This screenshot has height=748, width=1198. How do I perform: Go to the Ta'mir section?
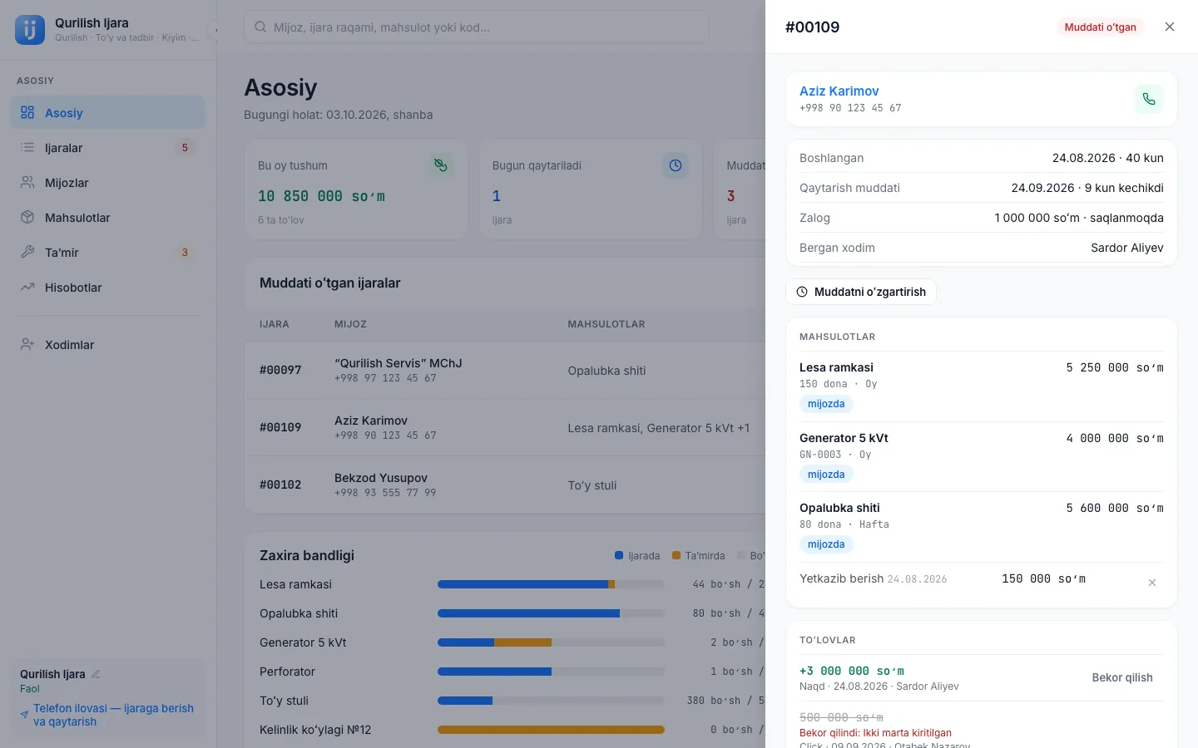[x=108, y=253]
